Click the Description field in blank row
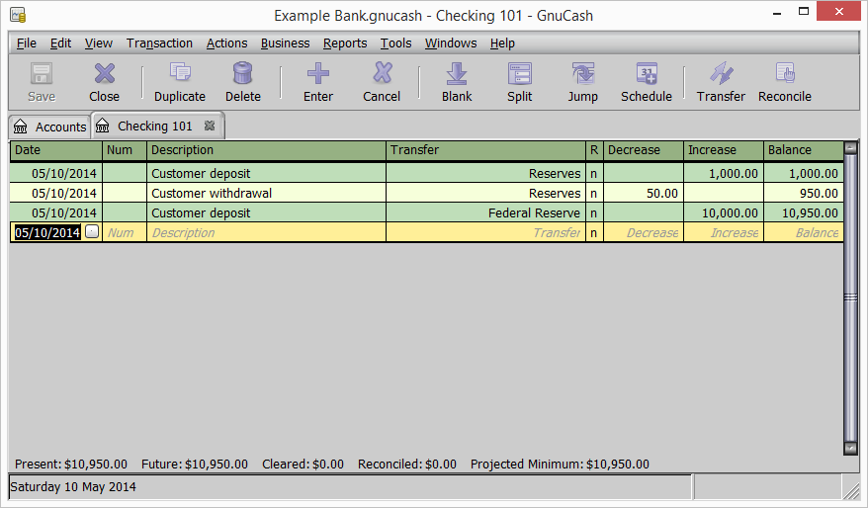 coord(265,233)
